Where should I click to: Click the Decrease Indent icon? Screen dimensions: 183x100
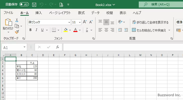[x=120, y=30]
